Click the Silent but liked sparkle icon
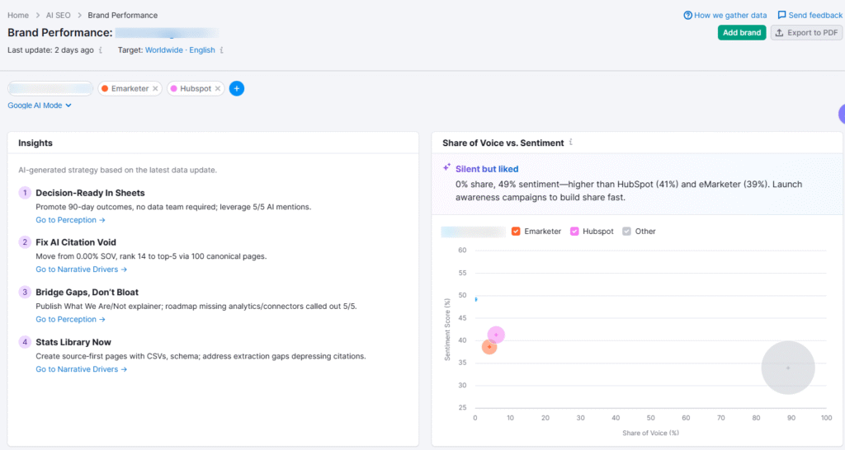This screenshot has width=845, height=450. 446,168
